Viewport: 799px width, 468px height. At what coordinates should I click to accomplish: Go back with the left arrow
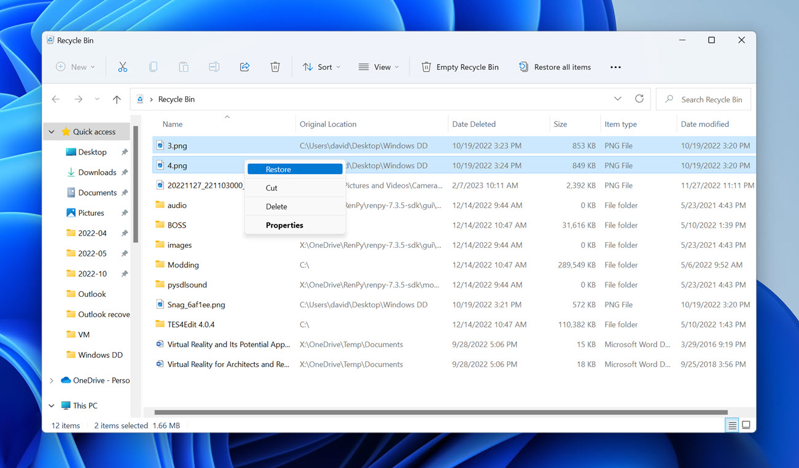point(56,99)
